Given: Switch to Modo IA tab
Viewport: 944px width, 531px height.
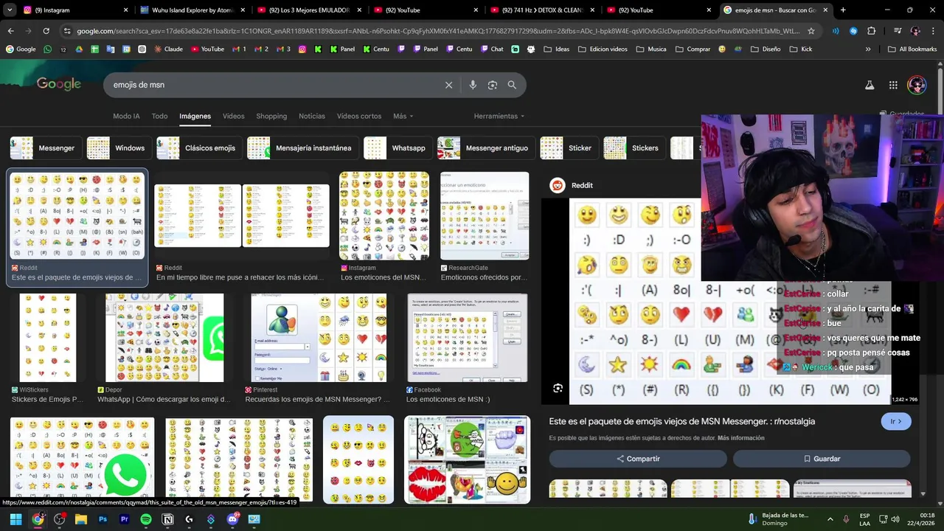Looking at the screenshot, I should tap(126, 116).
